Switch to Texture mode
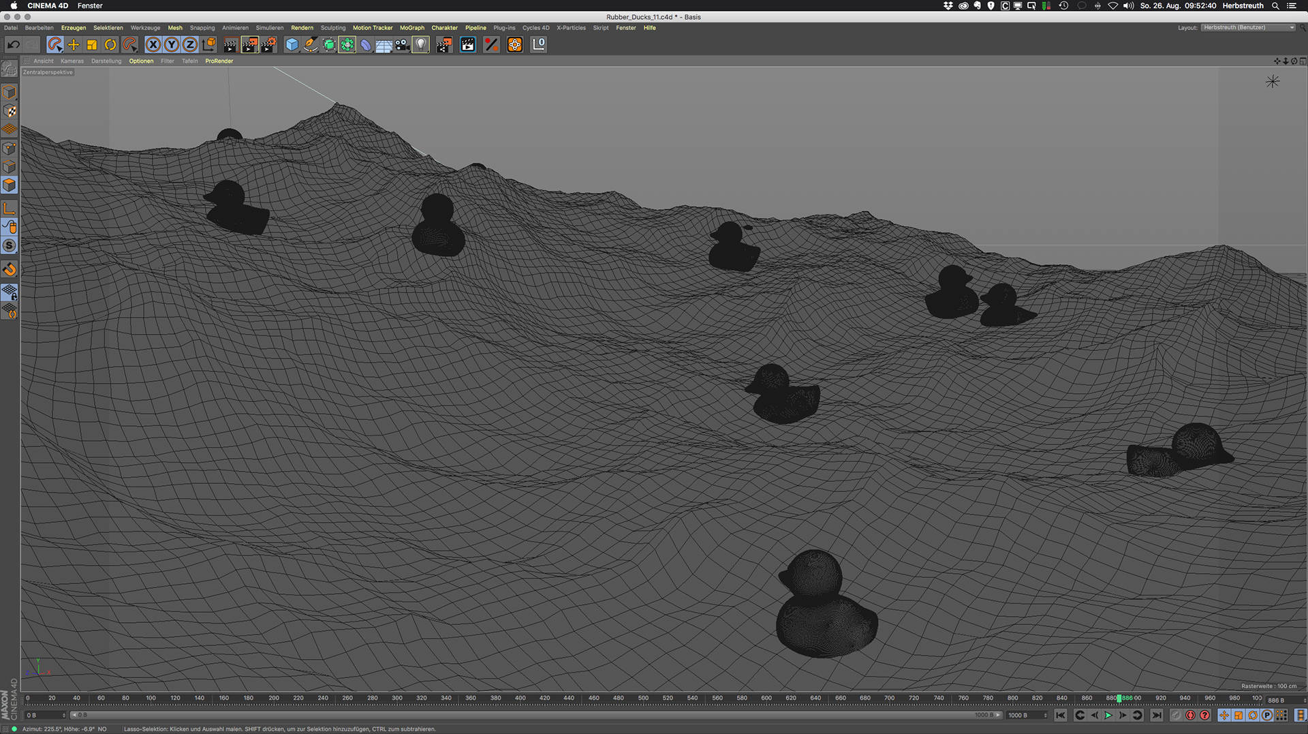Viewport: 1308px width, 734px height. 10,111
